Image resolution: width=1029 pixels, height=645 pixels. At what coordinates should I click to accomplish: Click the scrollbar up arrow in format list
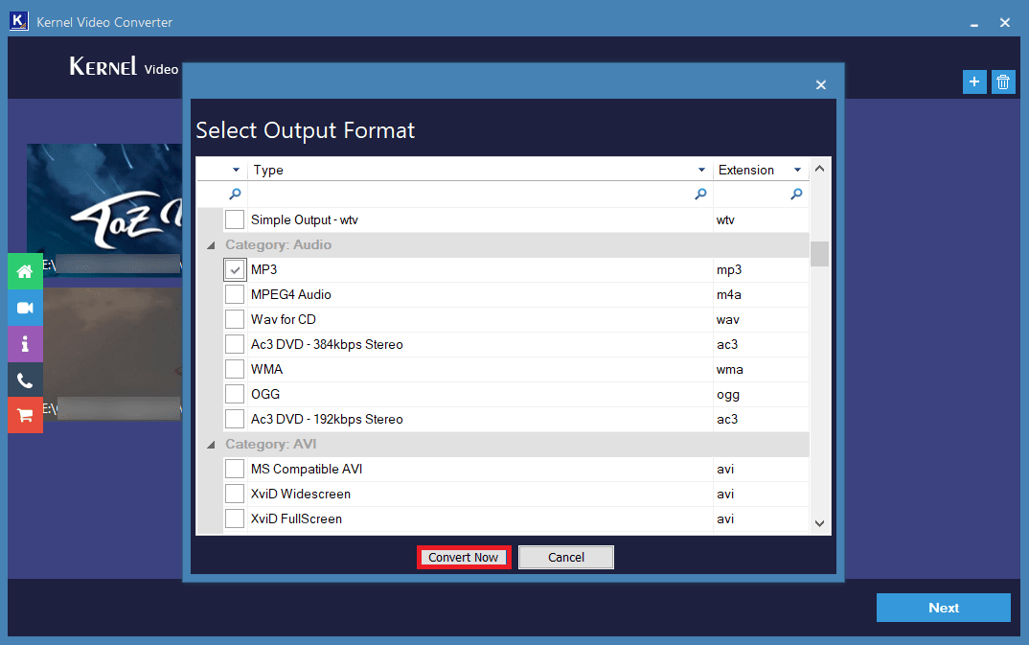pyautogui.click(x=819, y=169)
